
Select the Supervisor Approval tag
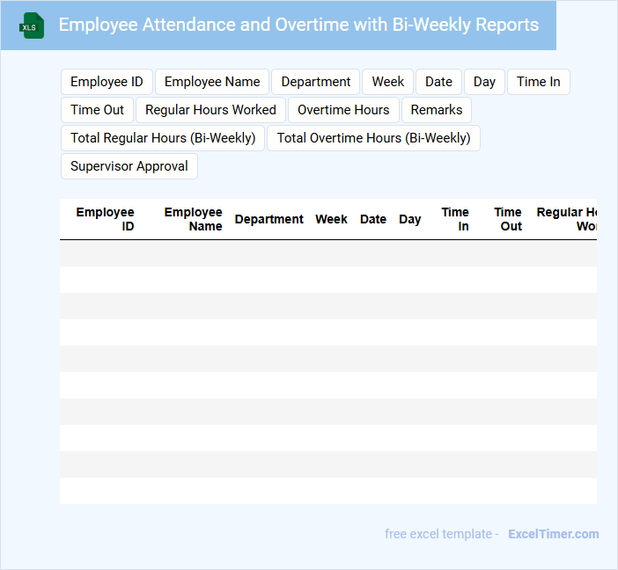coord(129,166)
